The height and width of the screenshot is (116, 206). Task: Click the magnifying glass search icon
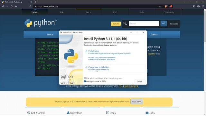(x=125, y=24)
